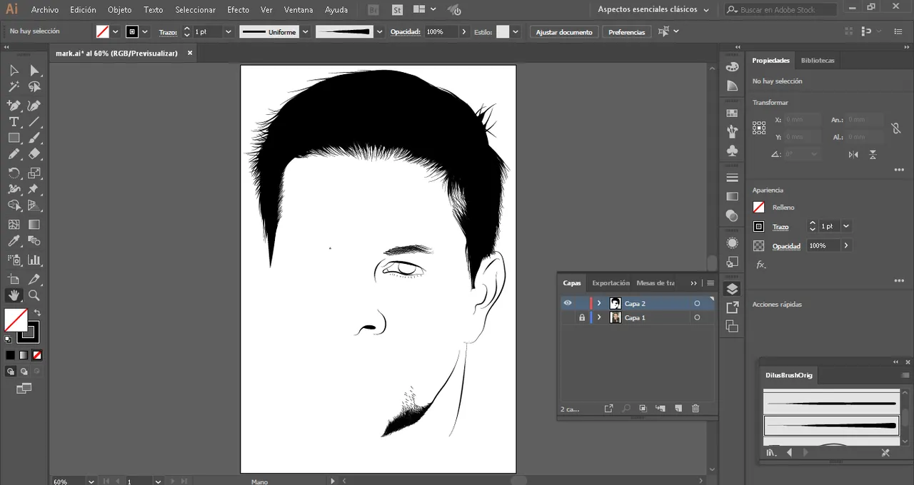Expand Capa 2 layer contents
The height and width of the screenshot is (485, 914).
pyautogui.click(x=599, y=304)
